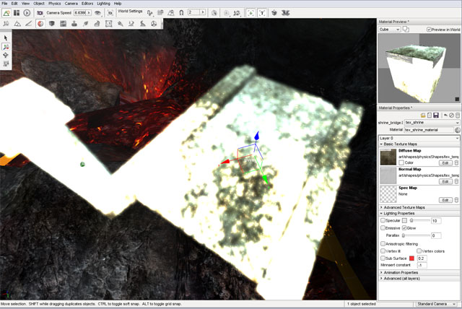This screenshot has height=309, width=462.
Task: Click the red Sub Surface color swatch
Action: coord(412,258)
